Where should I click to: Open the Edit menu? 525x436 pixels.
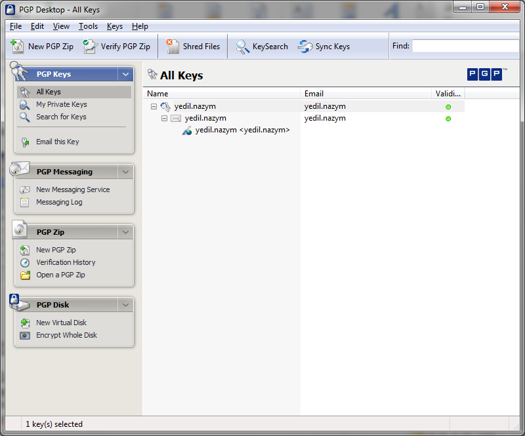click(x=37, y=26)
